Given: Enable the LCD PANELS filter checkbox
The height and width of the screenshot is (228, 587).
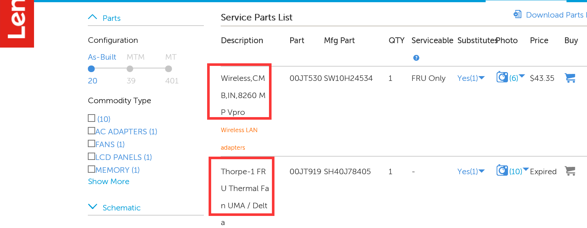Looking at the screenshot, I should (x=91, y=156).
